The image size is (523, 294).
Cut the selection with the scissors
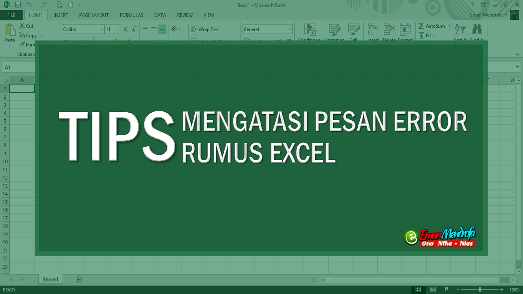(x=22, y=26)
